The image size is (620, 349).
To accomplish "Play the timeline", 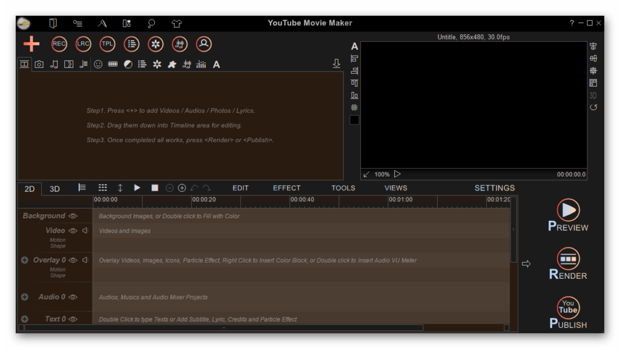I will click(137, 188).
